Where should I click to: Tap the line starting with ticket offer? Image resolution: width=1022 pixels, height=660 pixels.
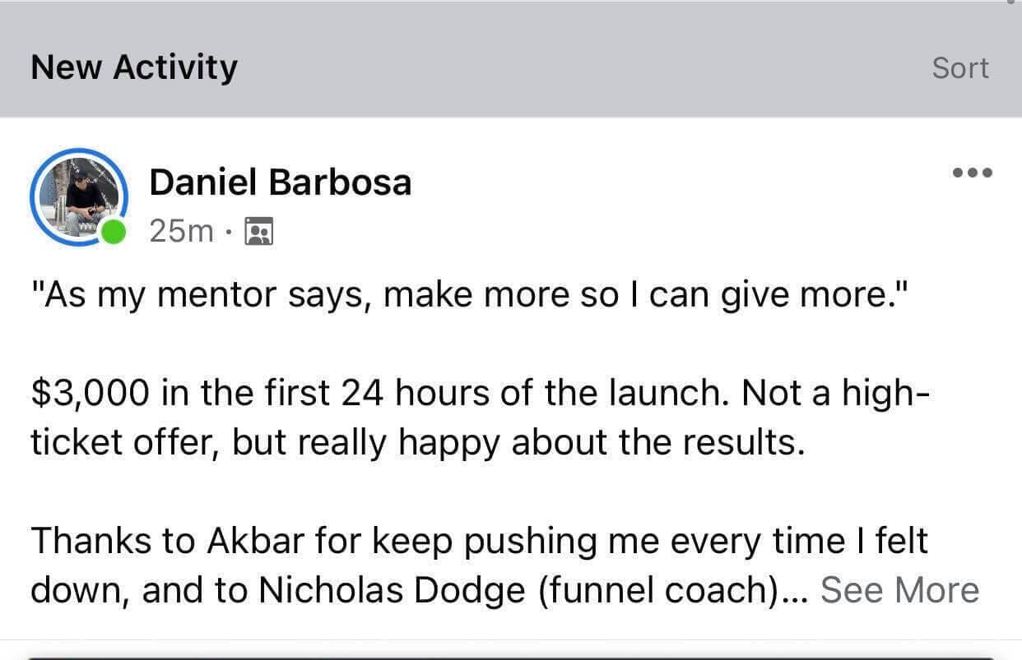[x=416, y=444]
